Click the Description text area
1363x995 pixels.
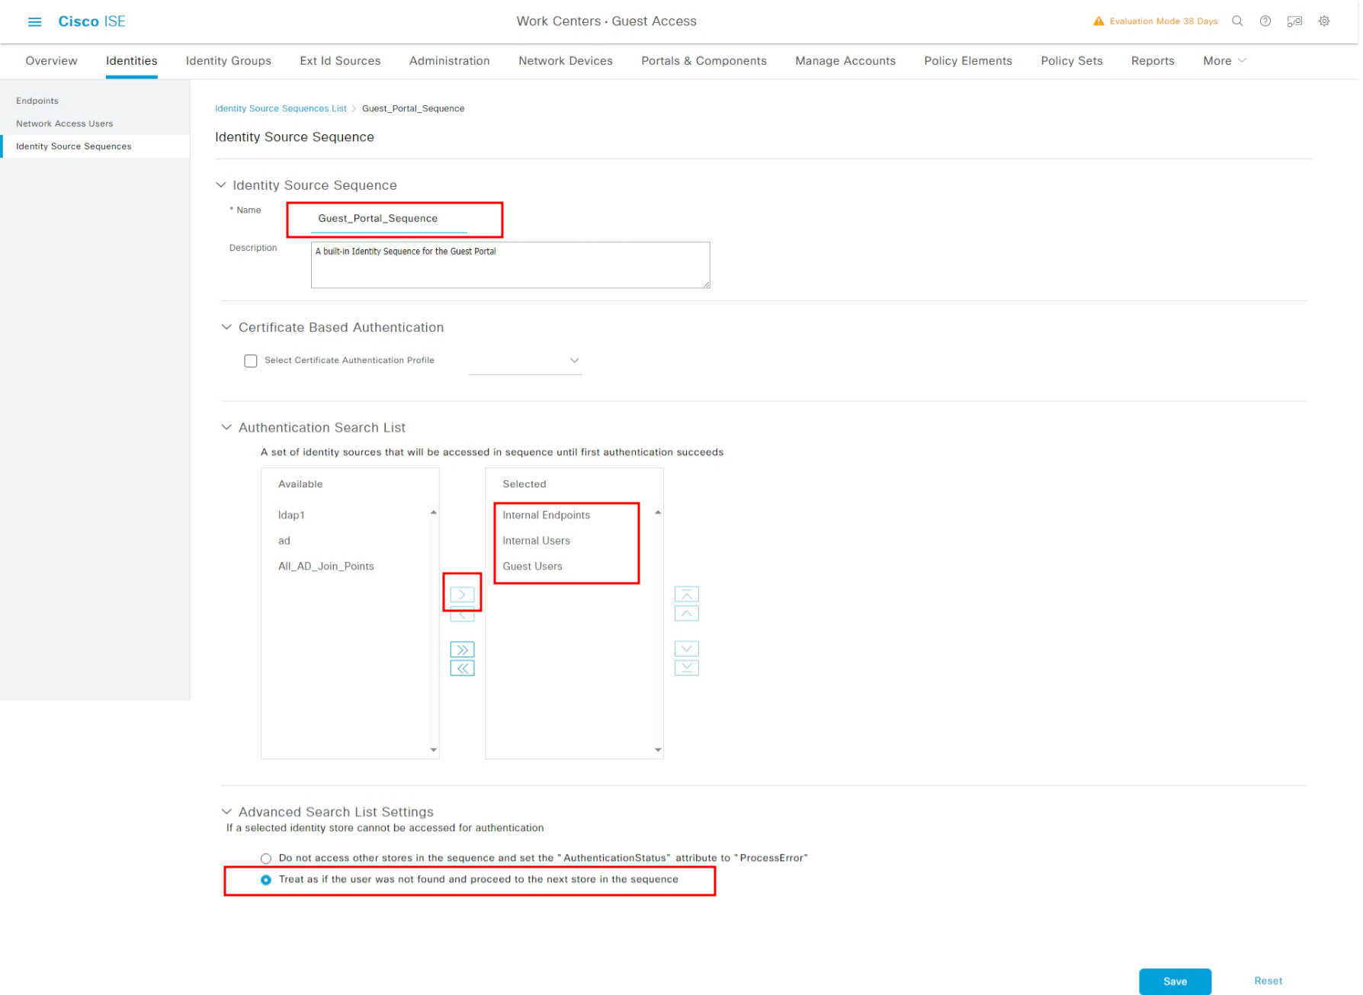[511, 265]
